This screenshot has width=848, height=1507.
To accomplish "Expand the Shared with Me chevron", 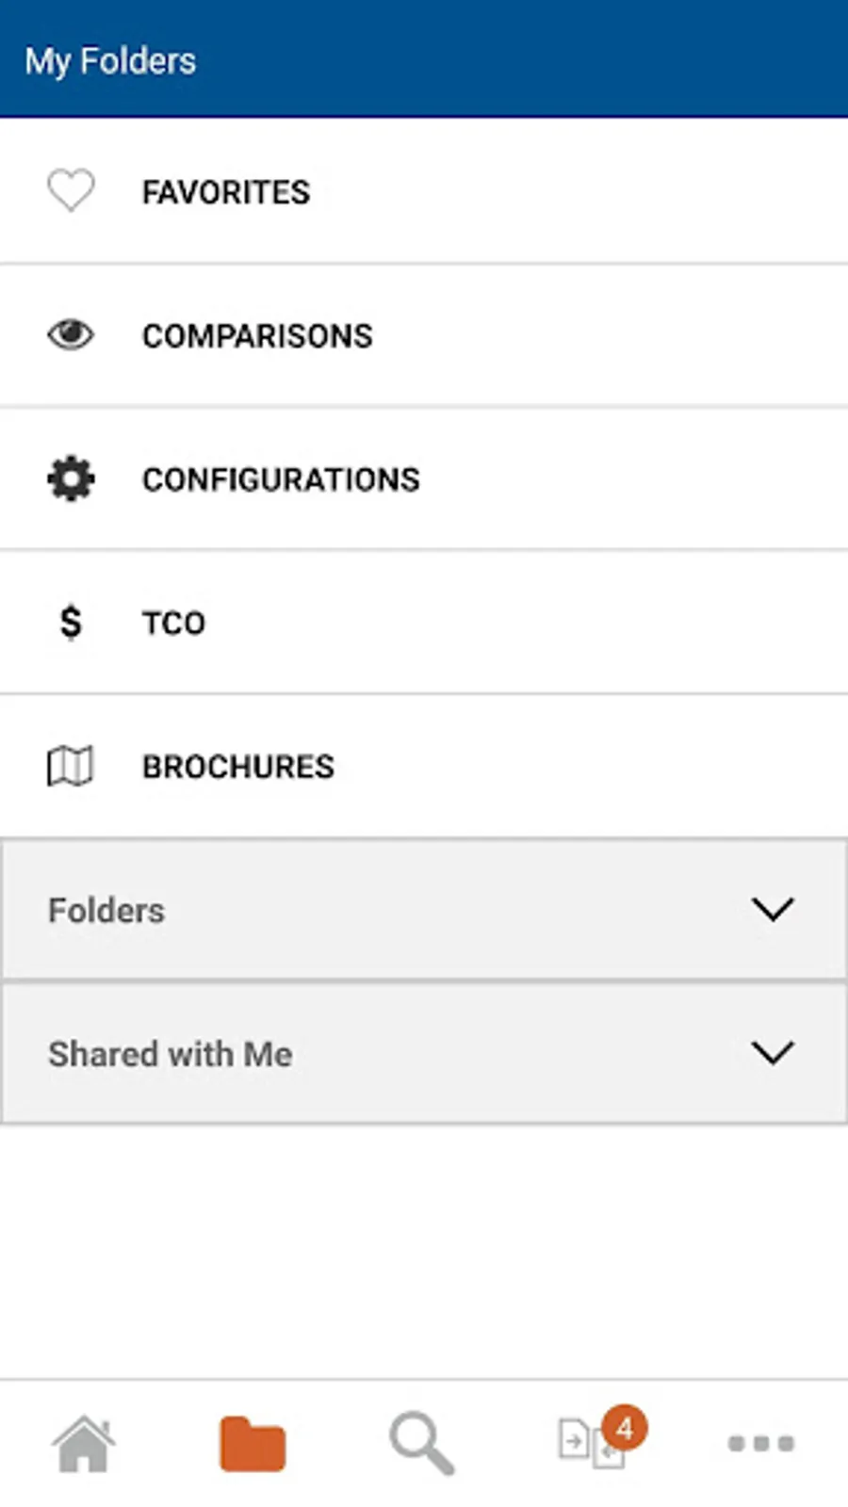I will click(x=773, y=1053).
